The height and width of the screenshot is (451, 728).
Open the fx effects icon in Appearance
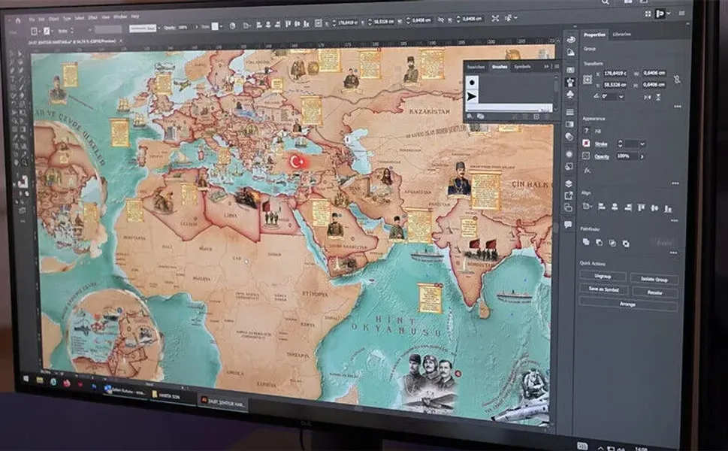587,171
